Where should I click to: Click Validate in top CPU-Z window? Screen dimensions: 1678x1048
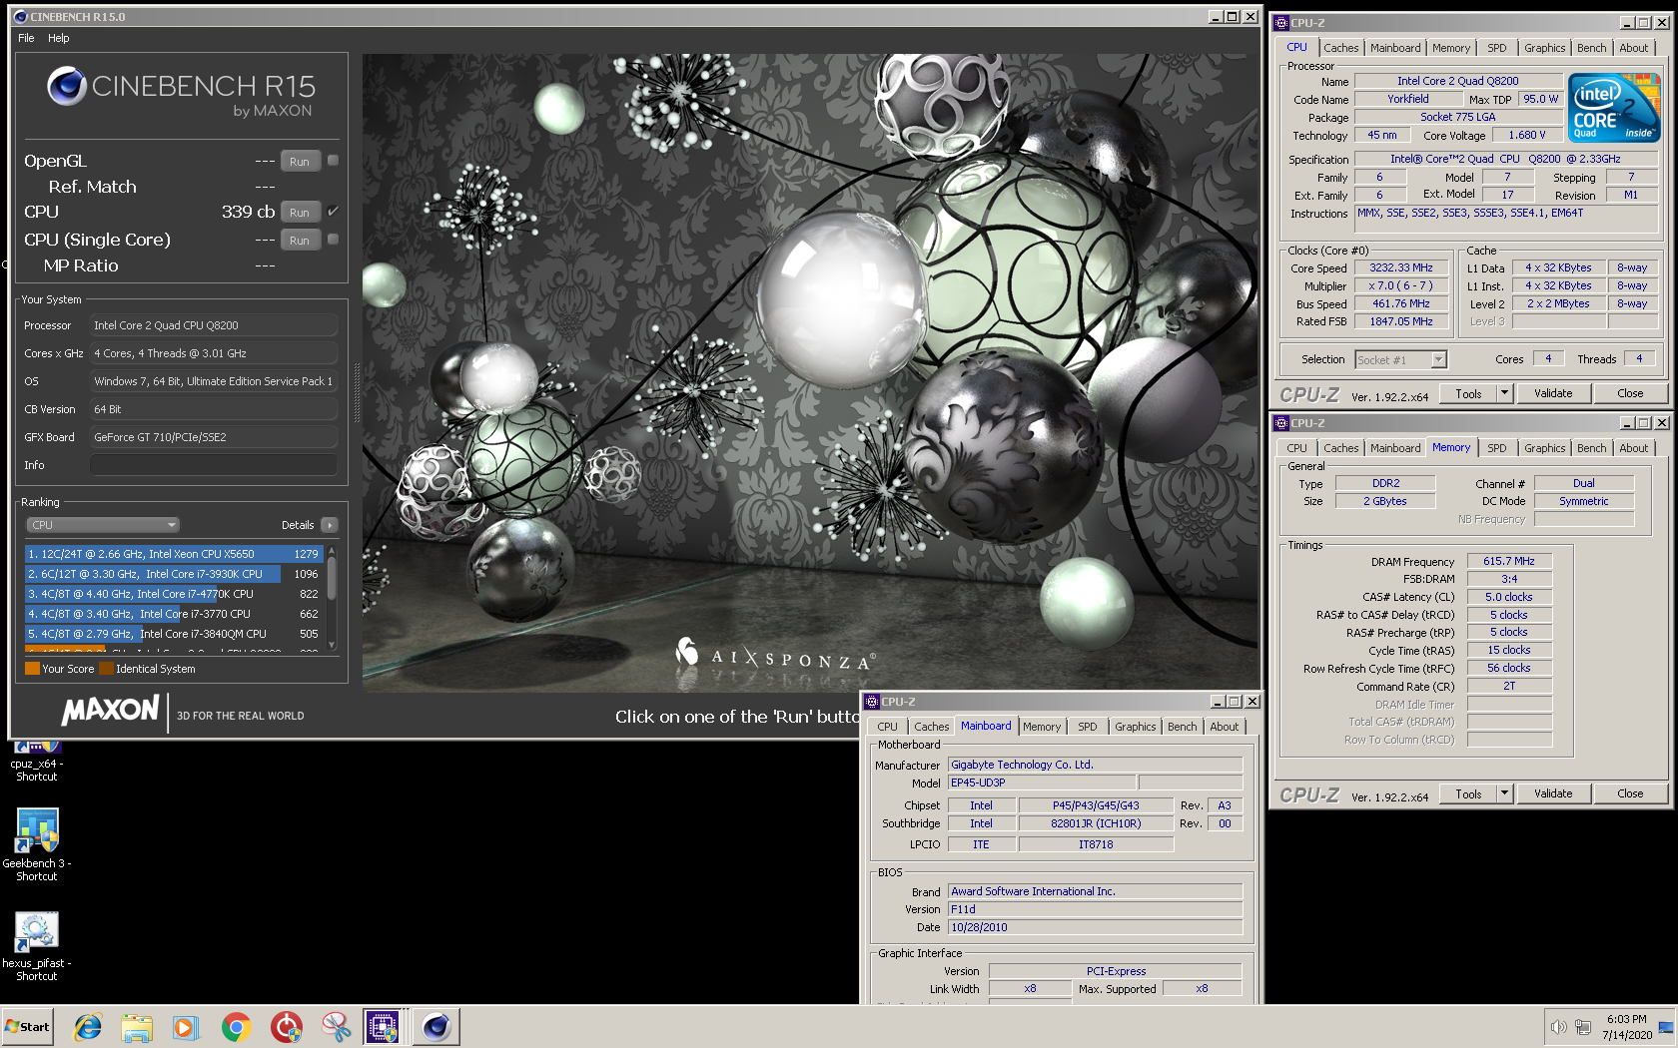coord(1553,393)
